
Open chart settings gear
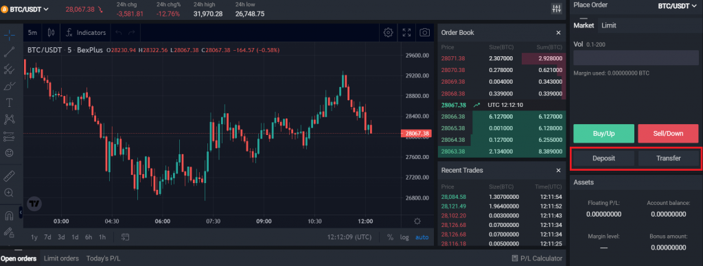[389, 32]
